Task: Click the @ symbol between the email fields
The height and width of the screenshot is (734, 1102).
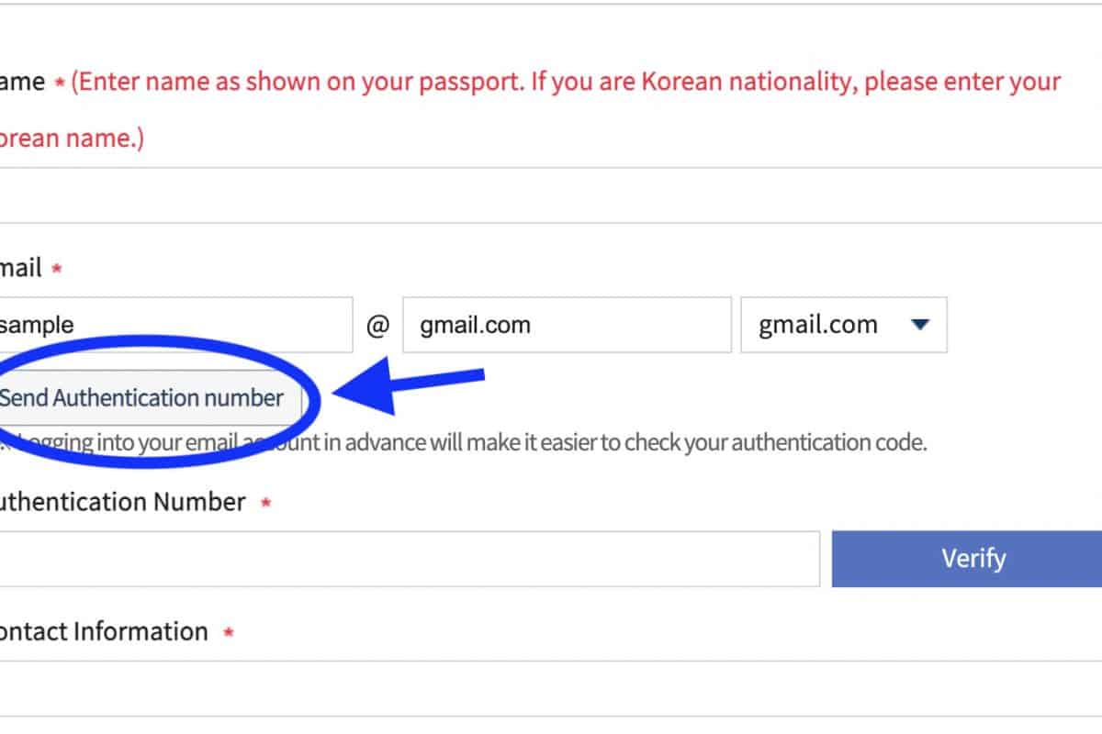Action: 377,326
